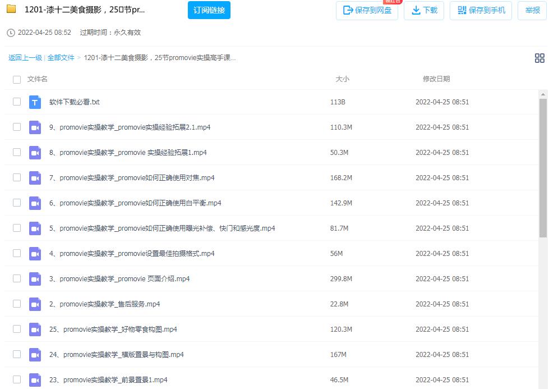The height and width of the screenshot is (389, 549).
Task: Click the 举报 report button
Action: [532, 11]
